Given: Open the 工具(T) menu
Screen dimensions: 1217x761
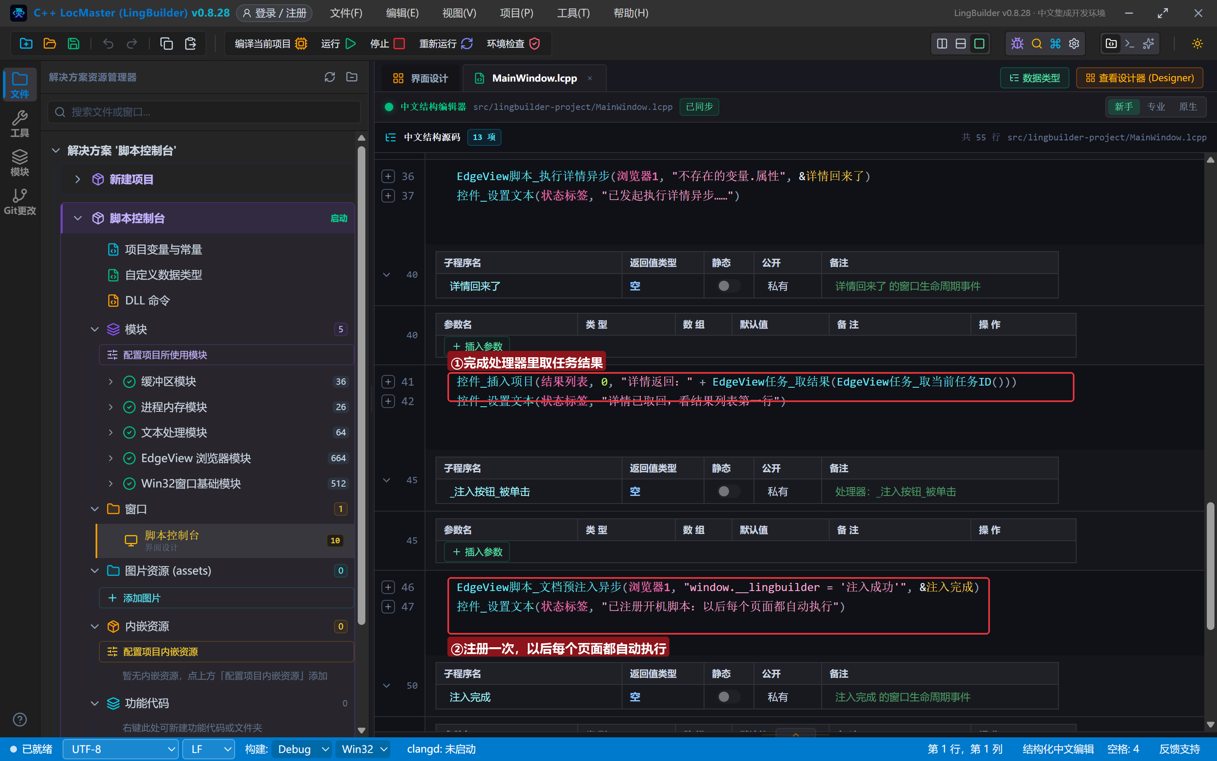Looking at the screenshot, I should [573, 13].
